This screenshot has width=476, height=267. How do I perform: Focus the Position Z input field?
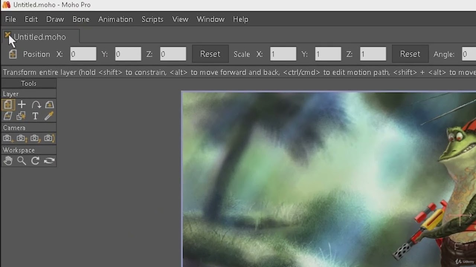coord(173,54)
